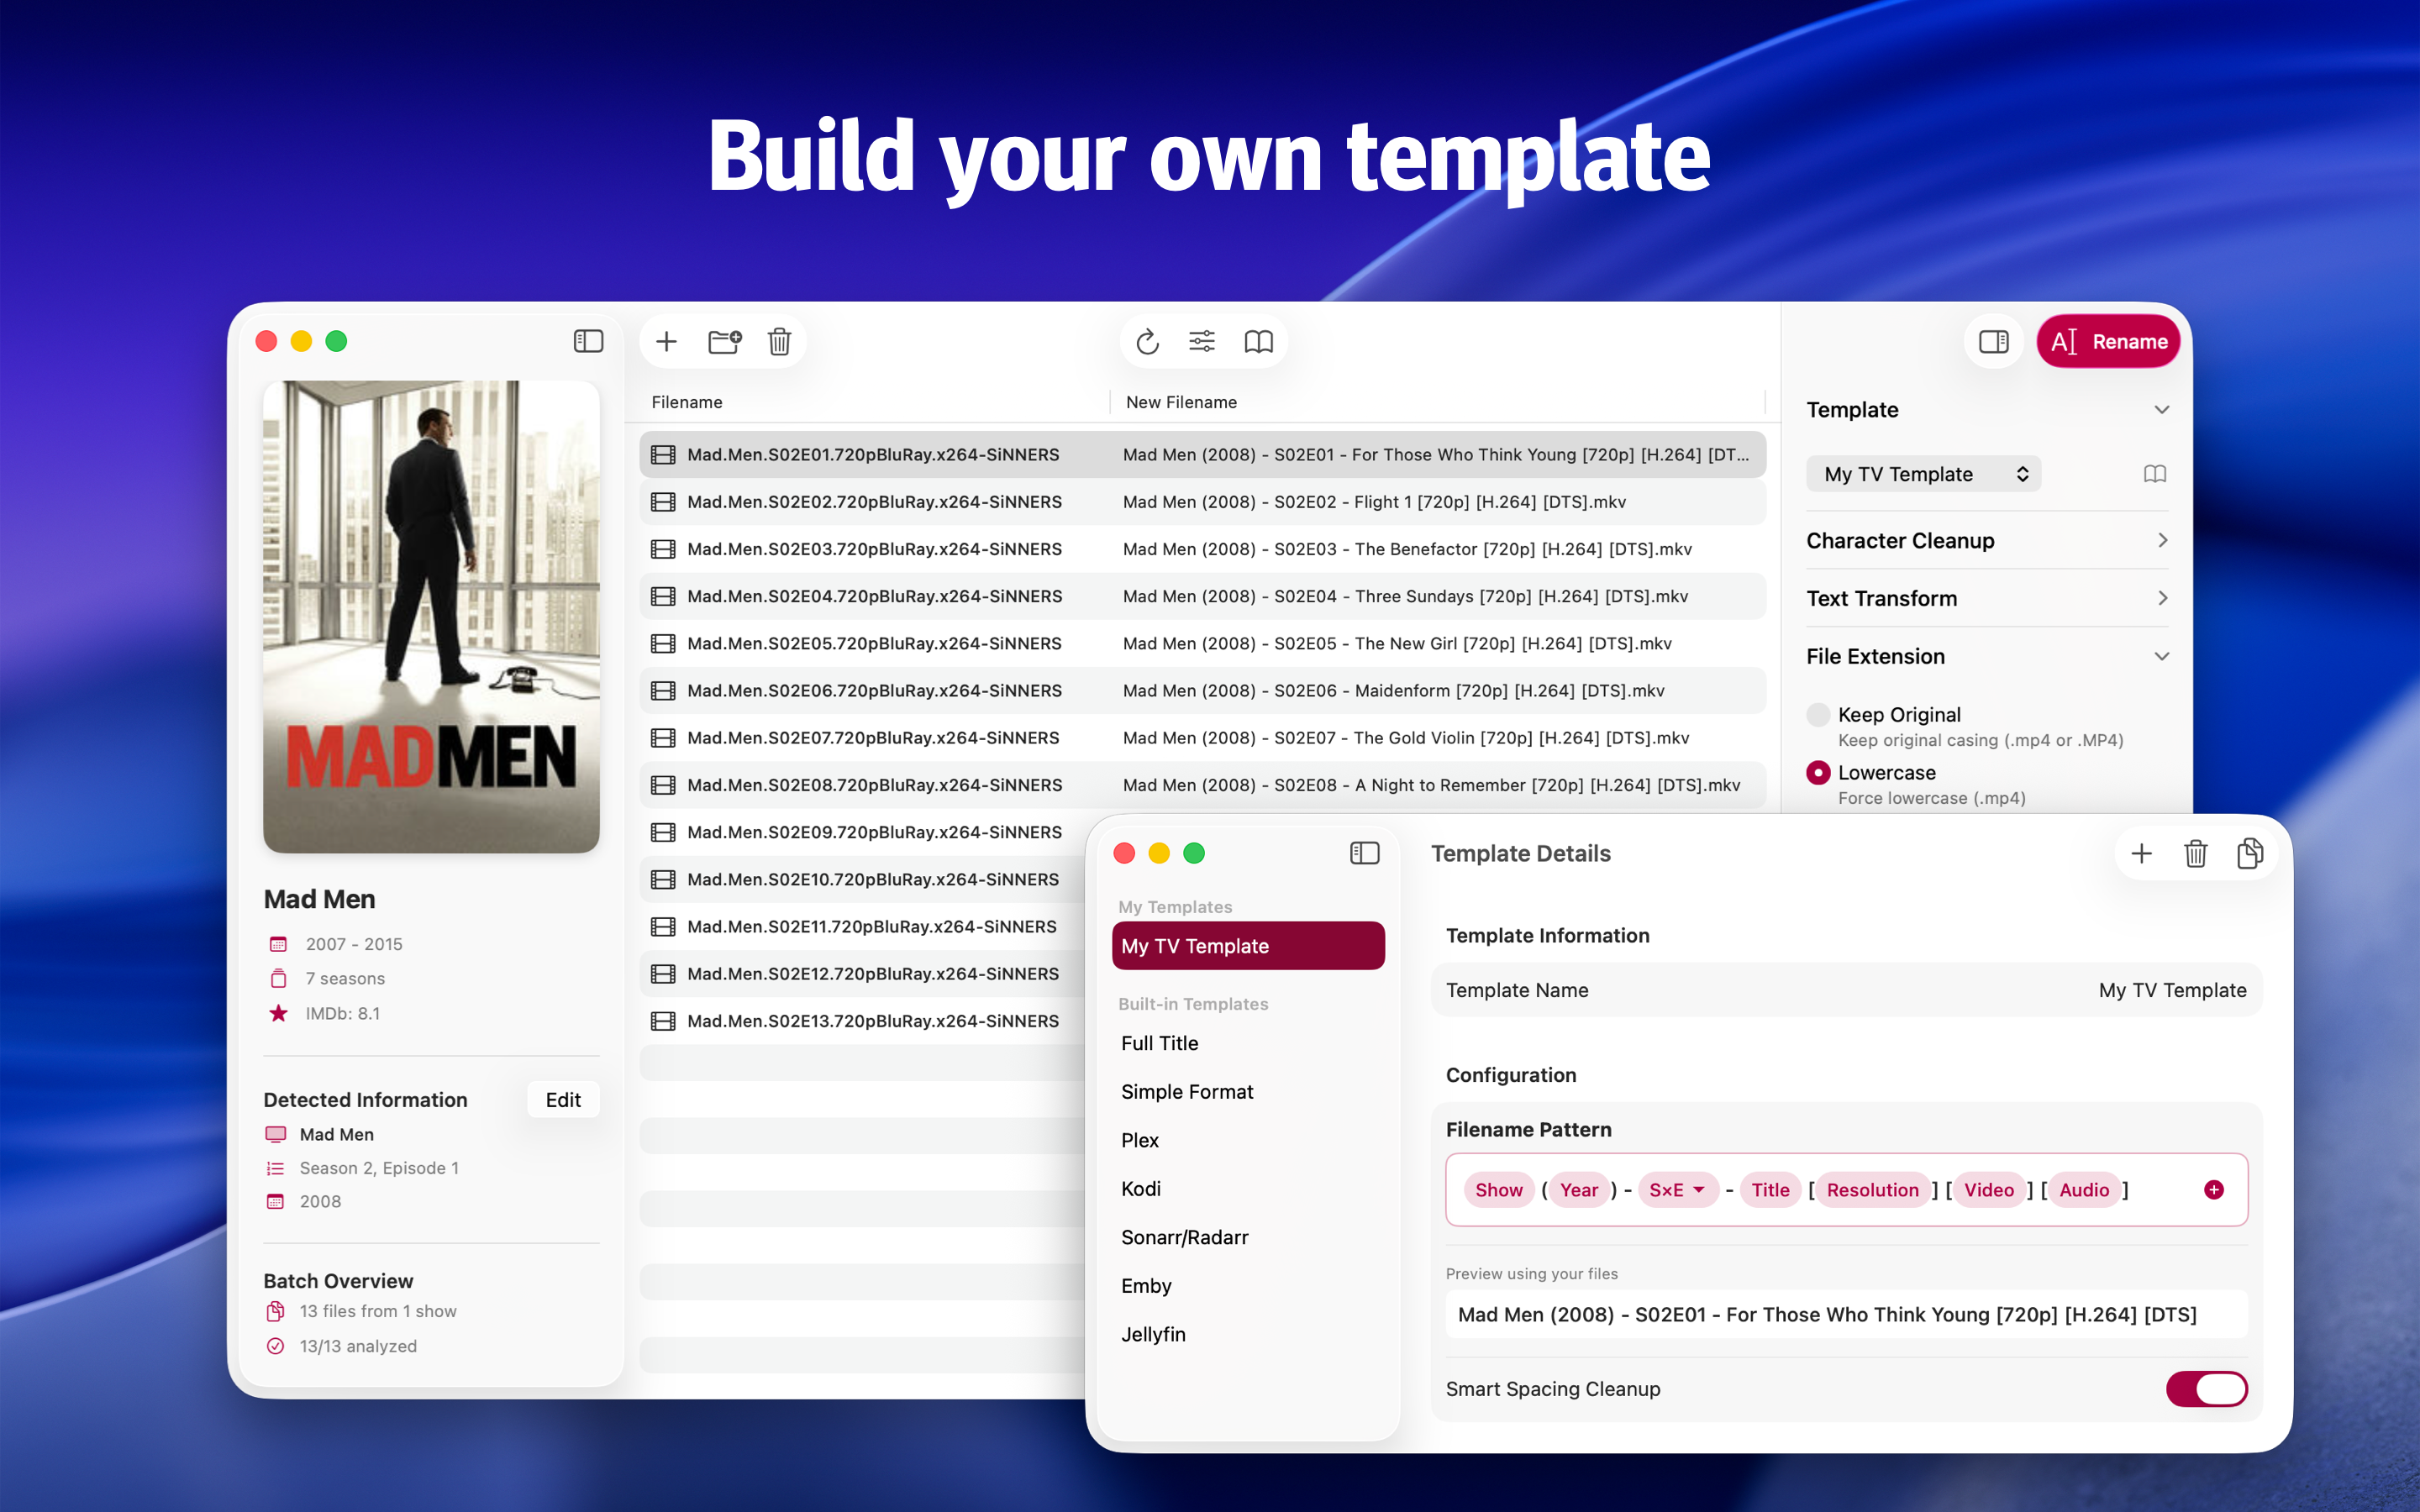Open the My TV Template dropdown

pos(1924,474)
